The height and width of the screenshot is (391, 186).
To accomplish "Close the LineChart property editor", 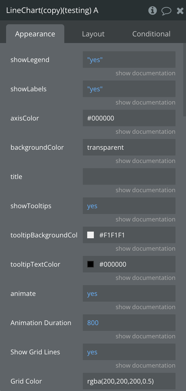I will [180, 11].
